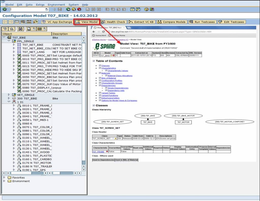Image resolution: width=260 pixels, height=201 pixels.
Task: Toggle the Variant Tables checkbox
Action: 100,93
